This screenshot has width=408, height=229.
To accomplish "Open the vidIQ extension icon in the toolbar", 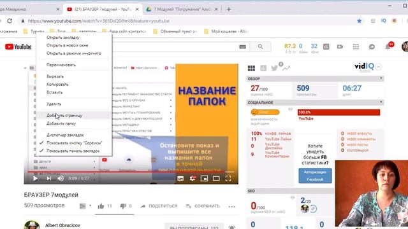I will coord(383,21).
